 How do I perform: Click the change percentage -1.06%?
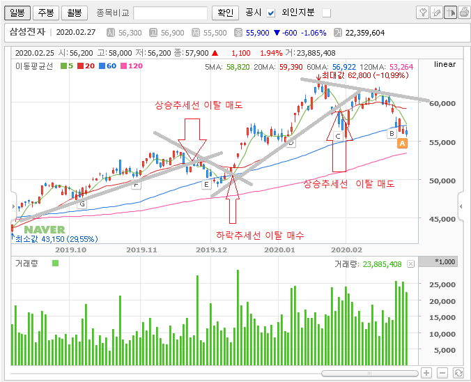tap(314, 33)
